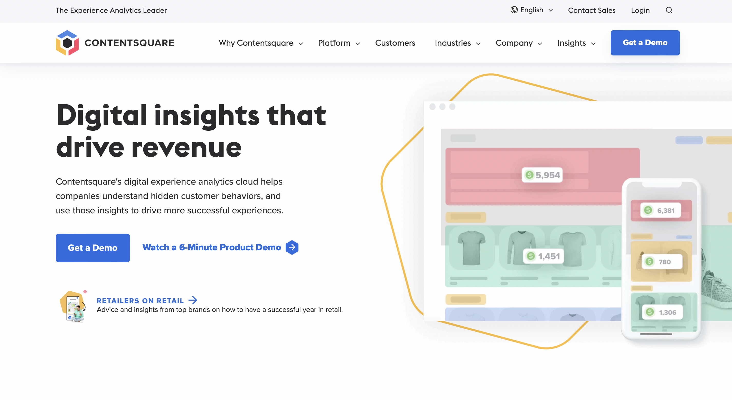732x400 pixels.
Task: Click the dollar sign icon showing 1,451
Action: point(530,256)
